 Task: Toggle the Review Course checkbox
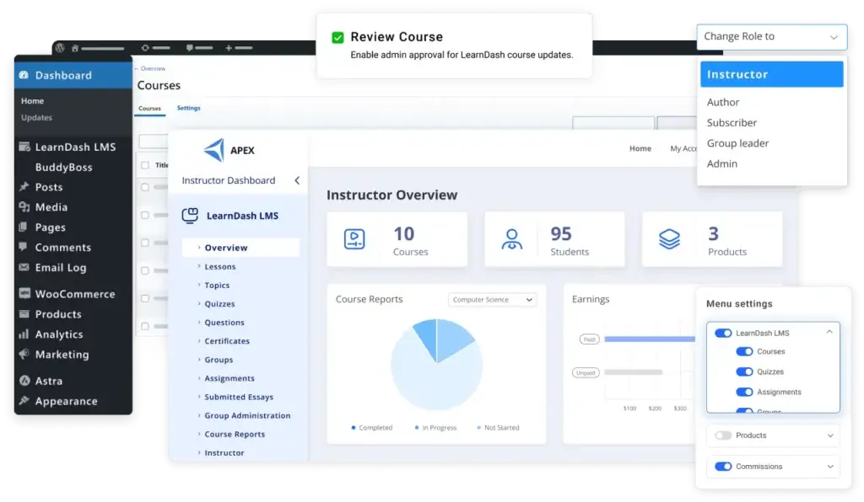337,37
